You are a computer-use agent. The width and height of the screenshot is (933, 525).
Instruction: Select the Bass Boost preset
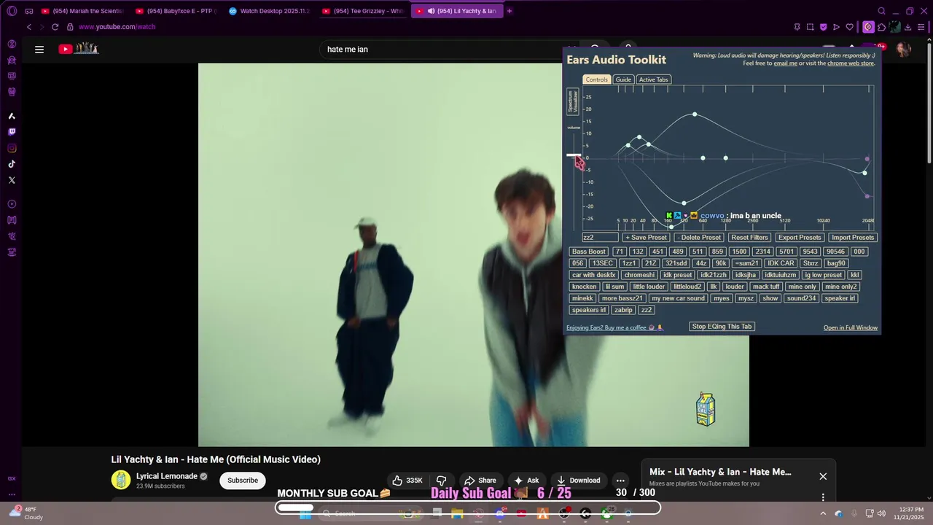589,252
